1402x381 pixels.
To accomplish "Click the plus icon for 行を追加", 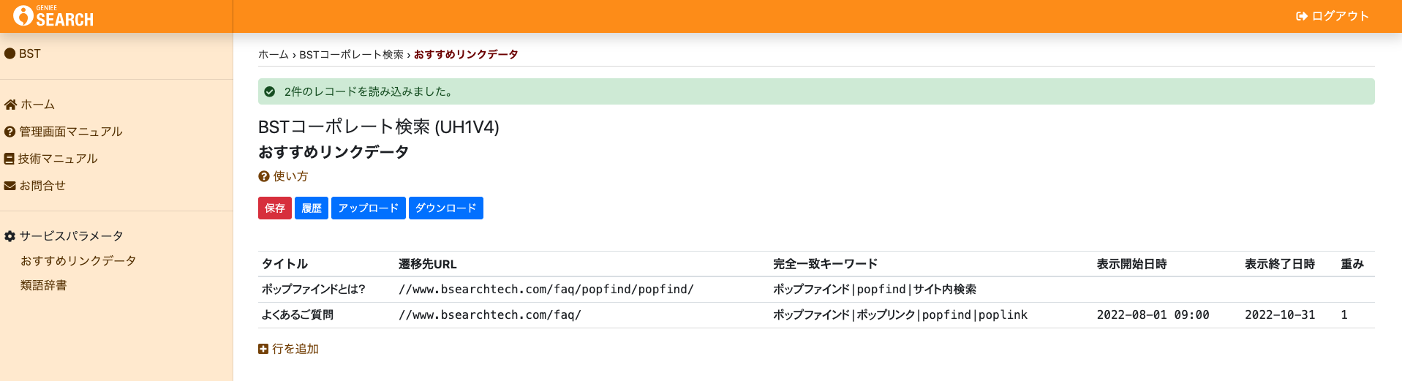I will pos(263,349).
